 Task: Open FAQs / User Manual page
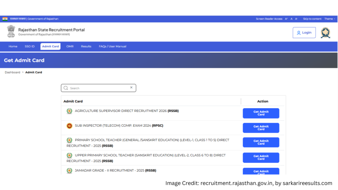click(x=113, y=47)
